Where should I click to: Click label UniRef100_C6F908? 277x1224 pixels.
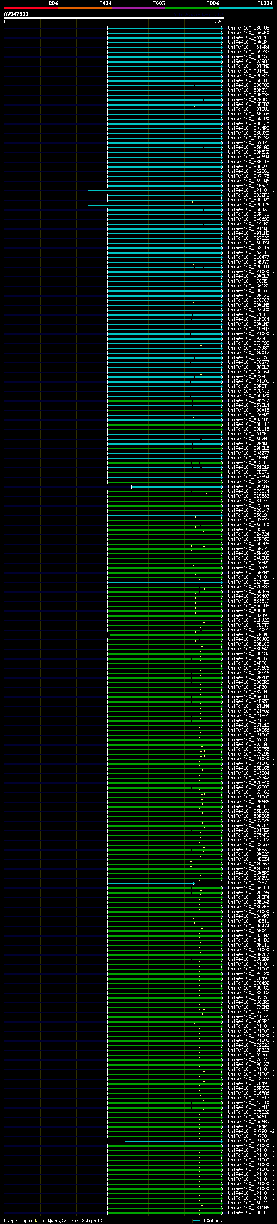pos(248,114)
